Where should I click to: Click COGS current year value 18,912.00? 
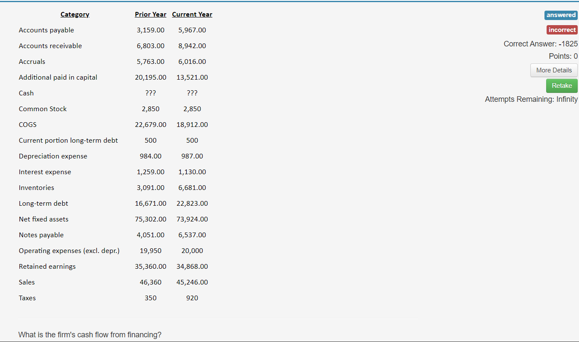coord(192,125)
